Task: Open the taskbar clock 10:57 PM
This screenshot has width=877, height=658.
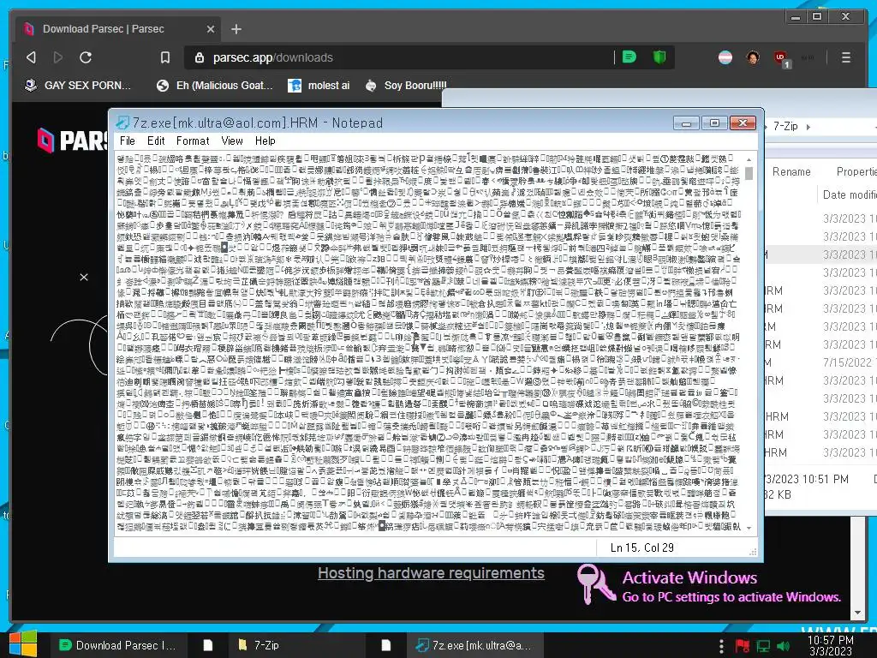Action: coord(831,645)
